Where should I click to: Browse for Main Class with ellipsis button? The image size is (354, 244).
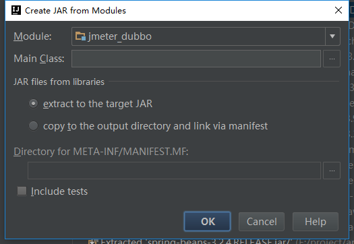pos(332,59)
